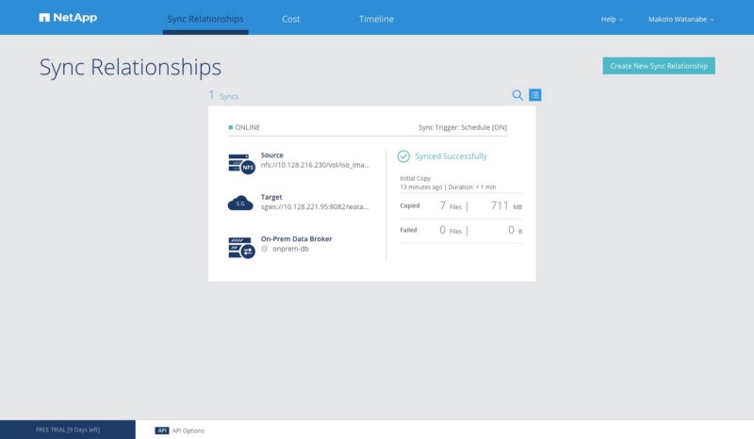Image resolution: width=754 pixels, height=439 pixels.
Task: Click the API badge in footer
Action: coord(161,431)
